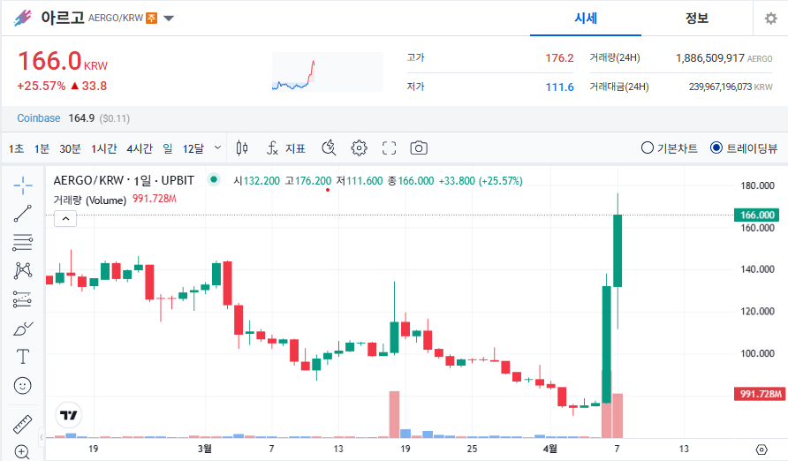Click the 991.728M volume axis label
Viewport: 788px width, 461px height.
760,394
